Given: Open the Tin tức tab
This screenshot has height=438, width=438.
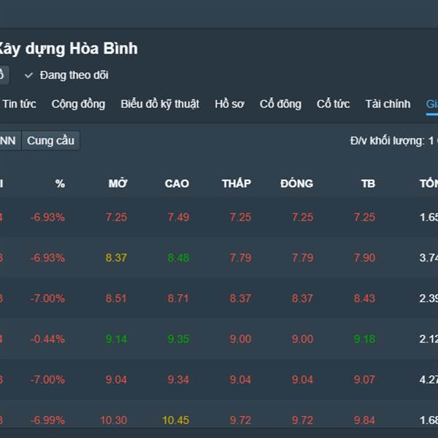Looking at the screenshot, I should [19, 104].
